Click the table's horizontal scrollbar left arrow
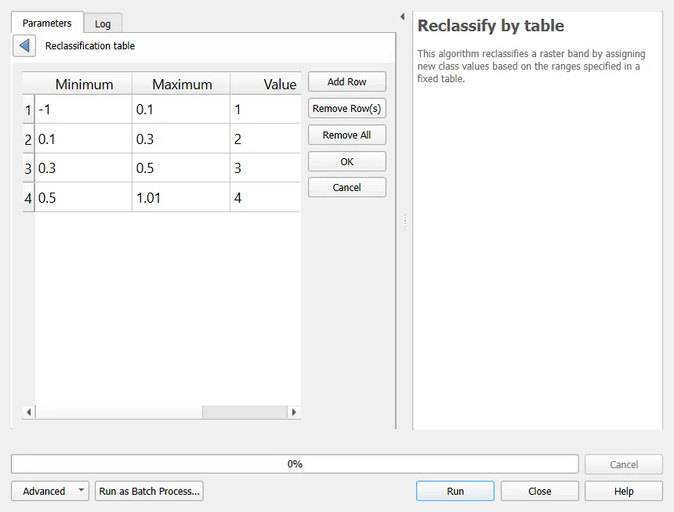Screen dimensions: 674x512 [x=29, y=413]
